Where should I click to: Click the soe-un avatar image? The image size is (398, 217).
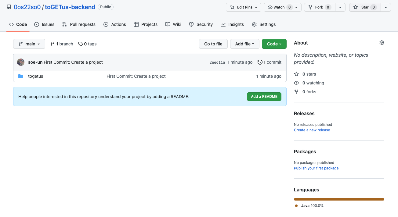(x=21, y=62)
